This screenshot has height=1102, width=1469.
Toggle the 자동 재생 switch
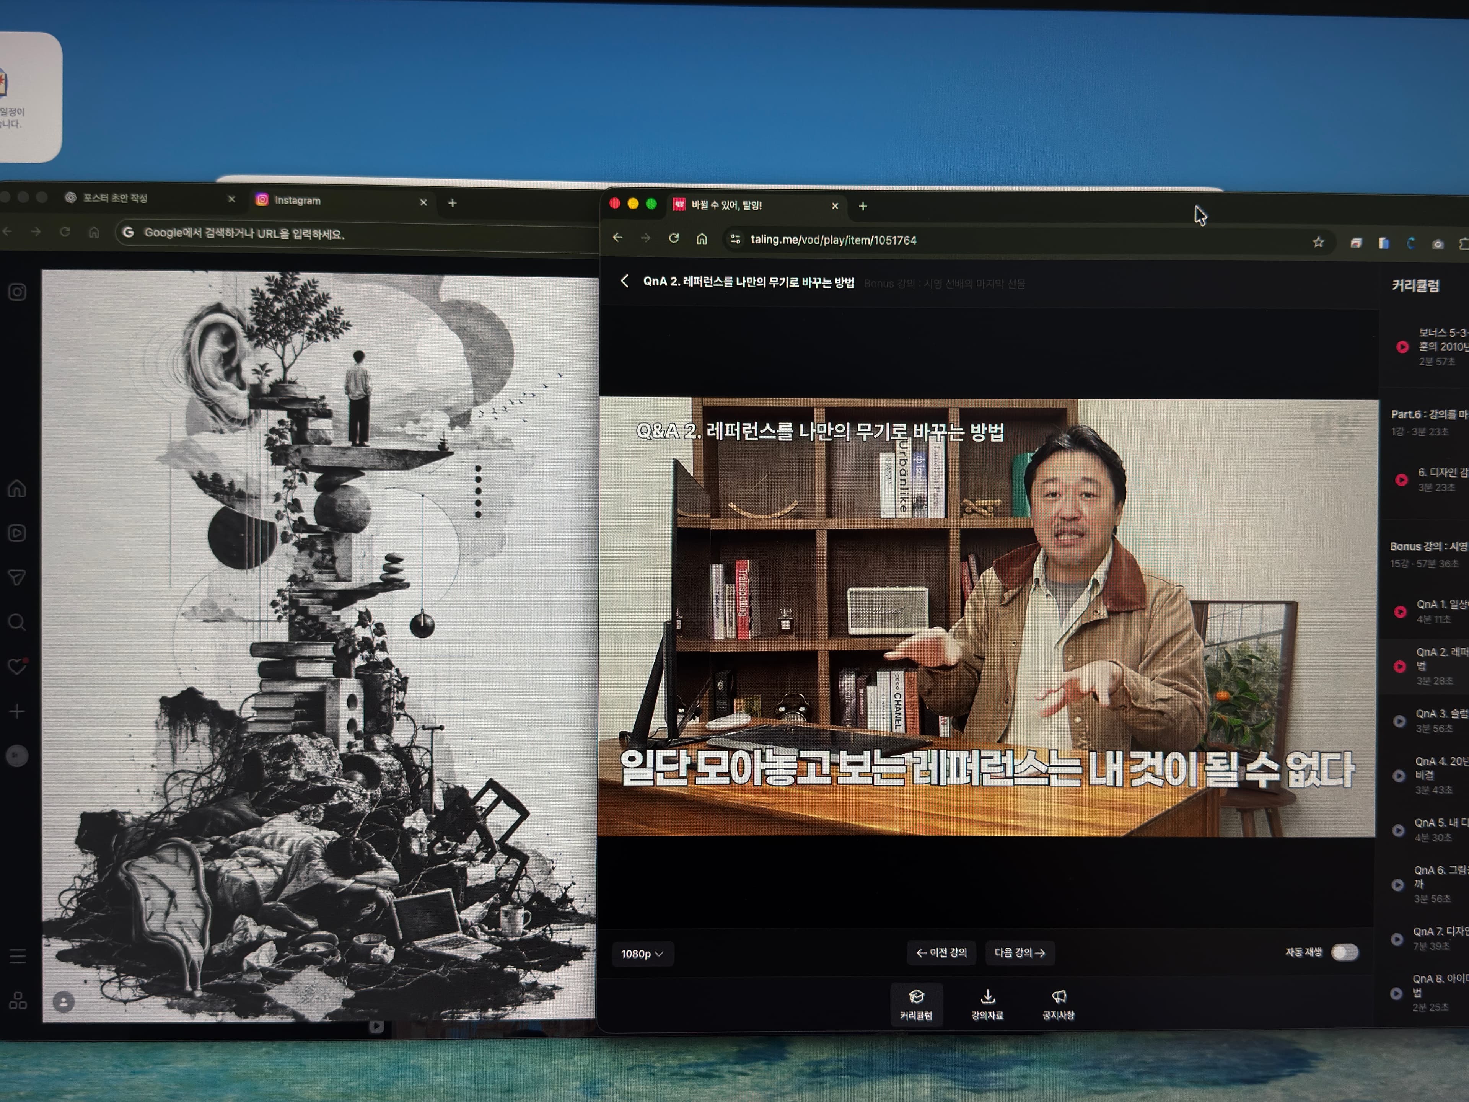[1345, 952]
